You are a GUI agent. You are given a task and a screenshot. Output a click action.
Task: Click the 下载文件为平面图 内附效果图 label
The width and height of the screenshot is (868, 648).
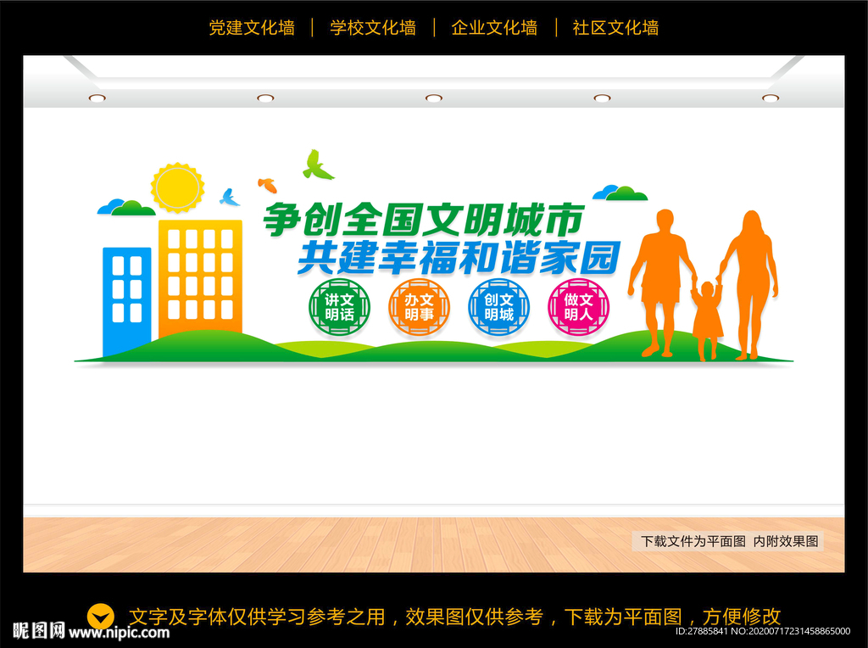pyautogui.click(x=729, y=541)
